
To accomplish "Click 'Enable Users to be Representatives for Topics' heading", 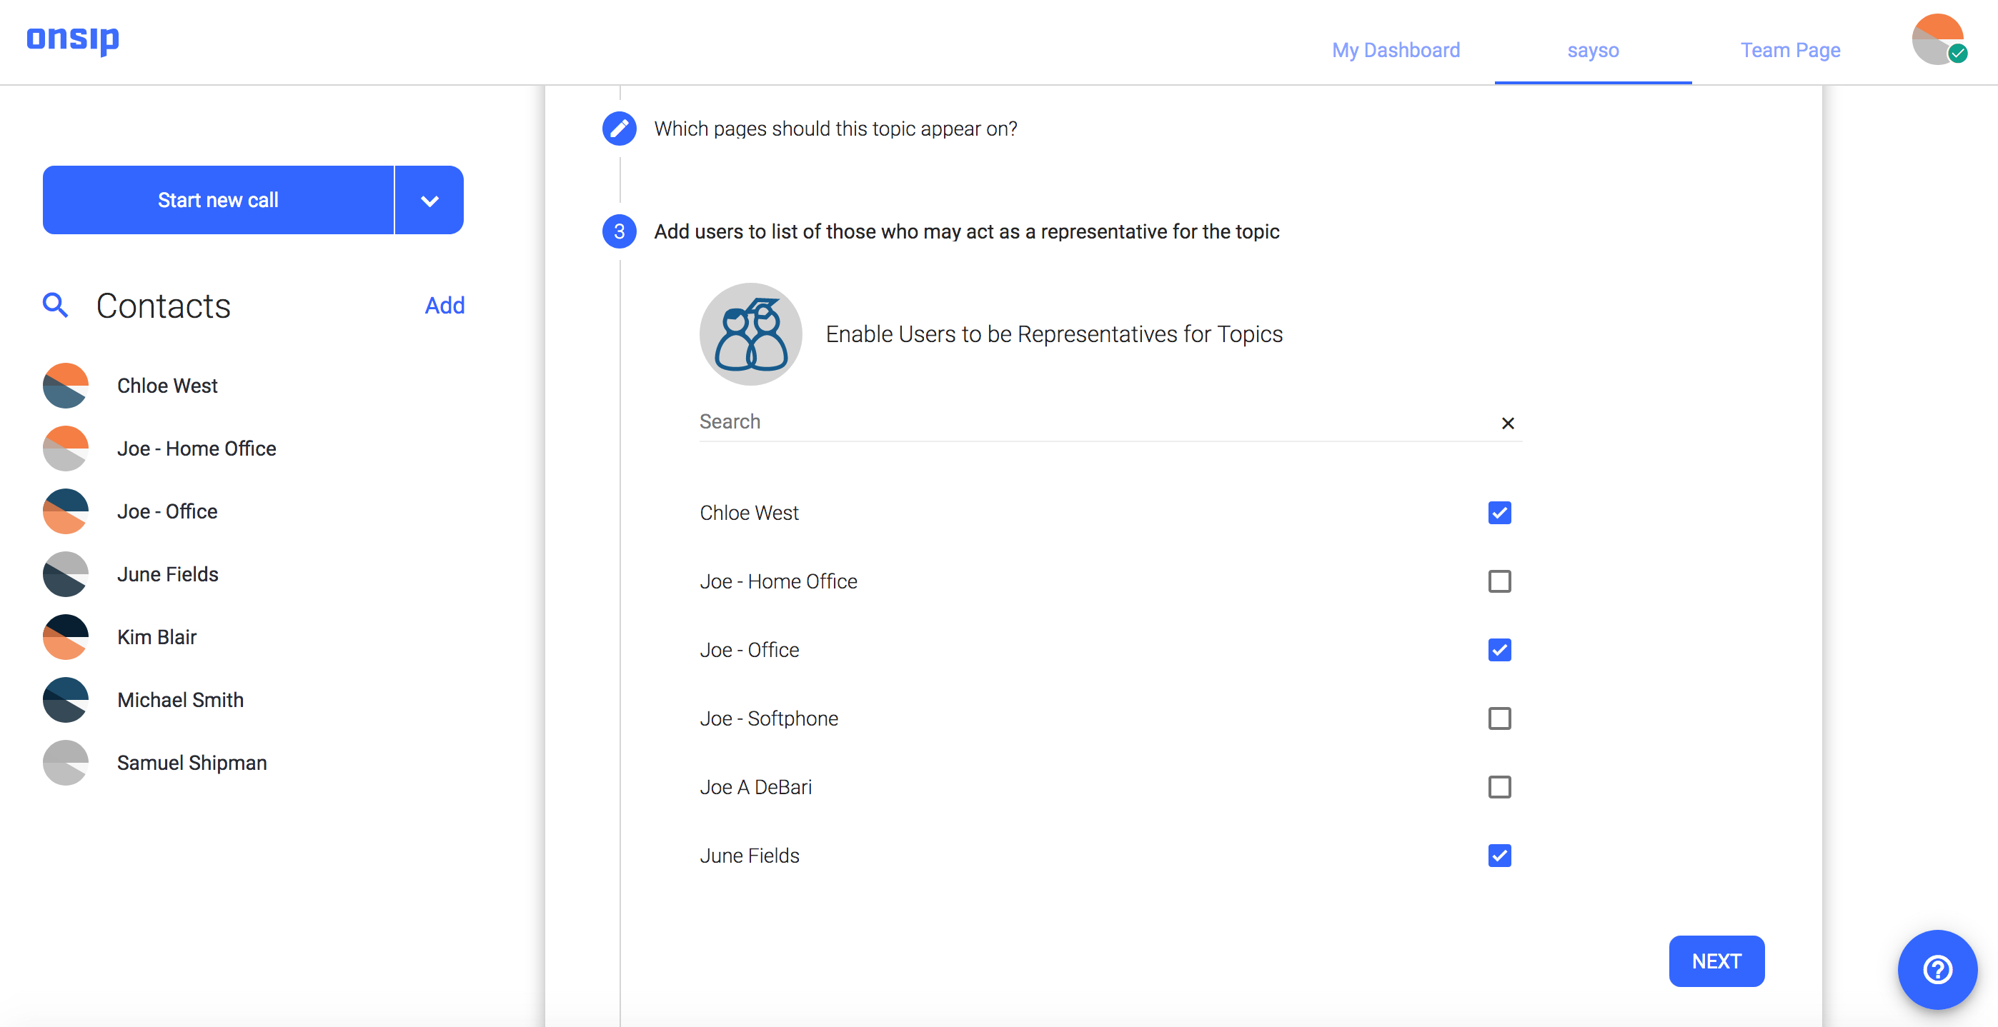I will pyautogui.click(x=1053, y=334).
